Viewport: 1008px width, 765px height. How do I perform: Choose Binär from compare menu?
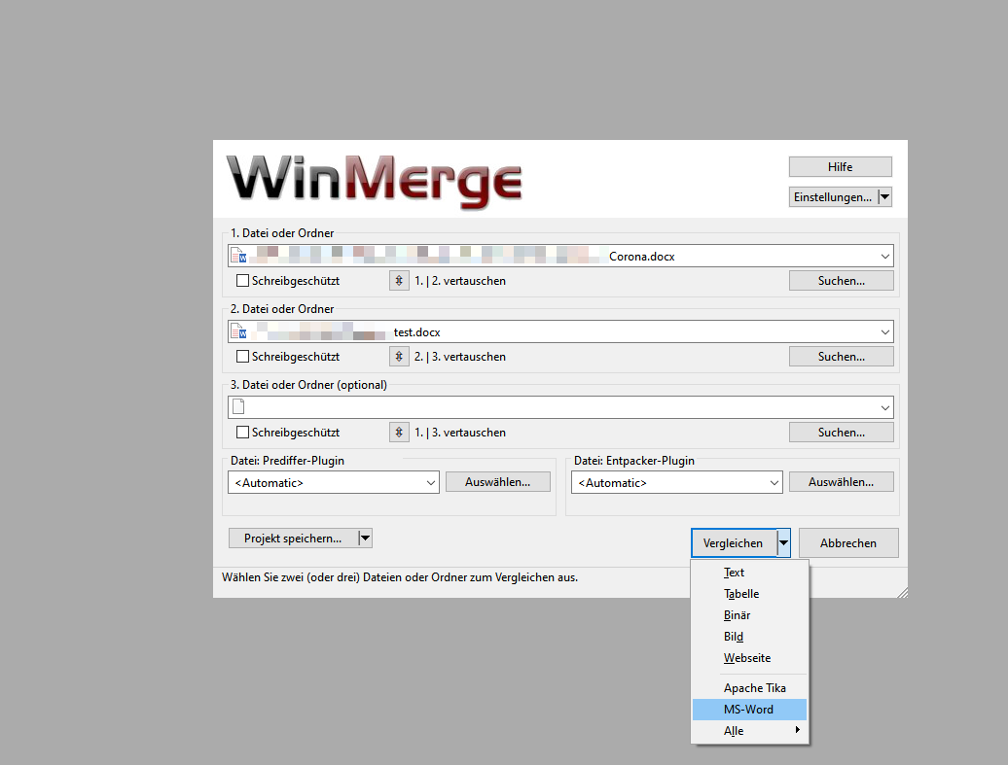(749, 615)
